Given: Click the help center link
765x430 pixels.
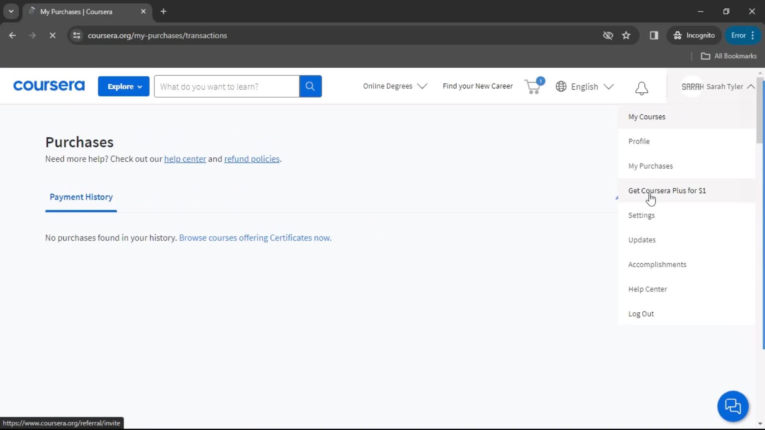Looking at the screenshot, I should [x=185, y=158].
